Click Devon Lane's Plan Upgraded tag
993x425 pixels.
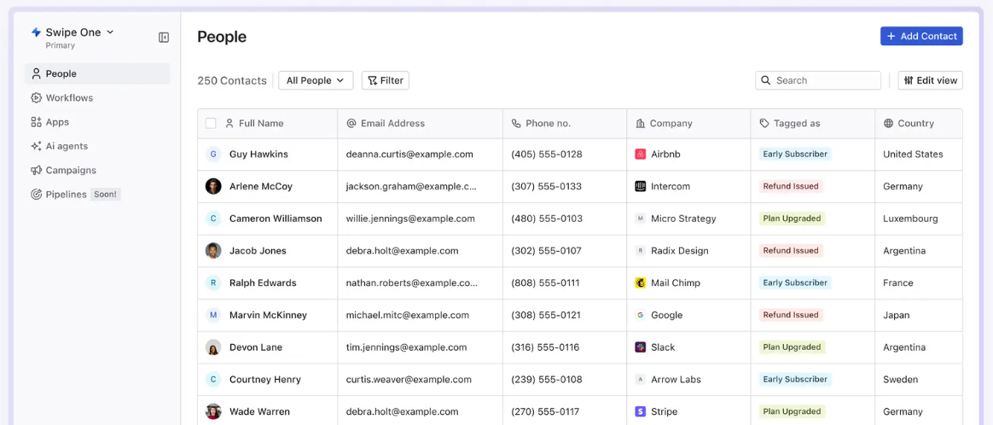pyautogui.click(x=793, y=347)
